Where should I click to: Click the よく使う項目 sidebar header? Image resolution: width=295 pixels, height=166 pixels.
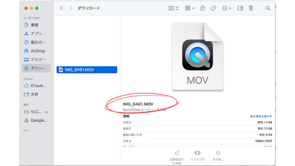[x=31, y=18]
